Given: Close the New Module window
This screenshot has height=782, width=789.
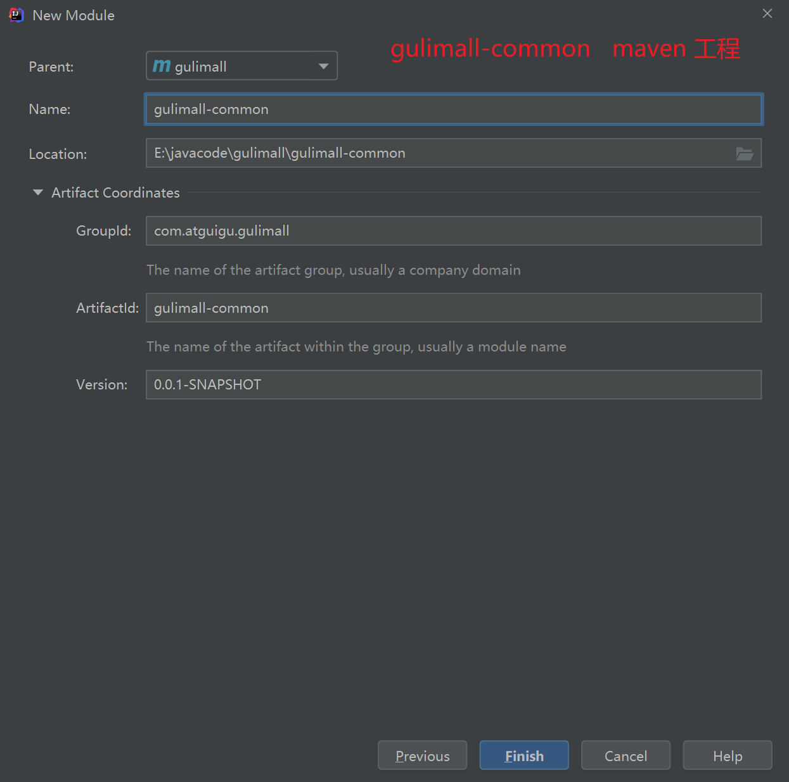Looking at the screenshot, I should (767, 13).
